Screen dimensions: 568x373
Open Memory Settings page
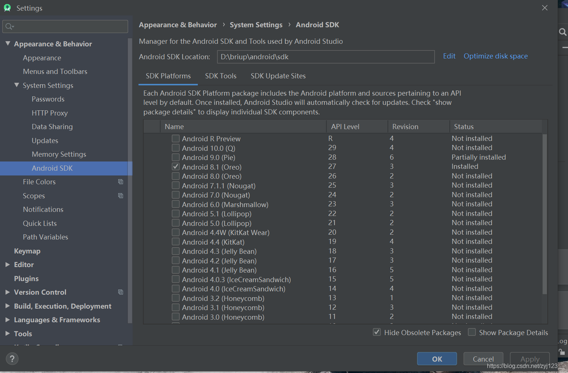59,154
